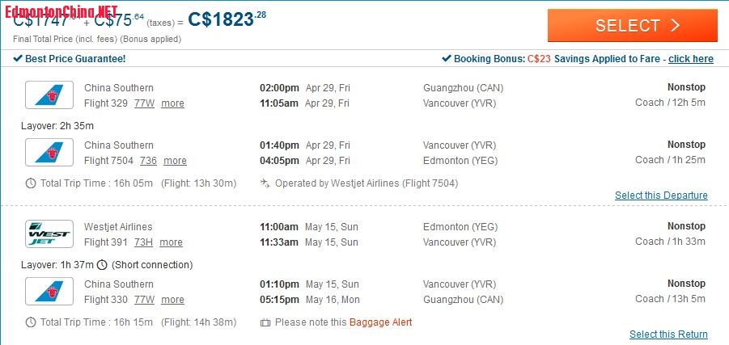
Task: Show 'more' info for Westjet Flight 391
Action: [171, 242]
